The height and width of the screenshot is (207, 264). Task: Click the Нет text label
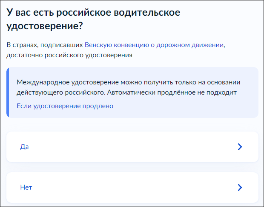pyautogui.click(x=26, y=187)
